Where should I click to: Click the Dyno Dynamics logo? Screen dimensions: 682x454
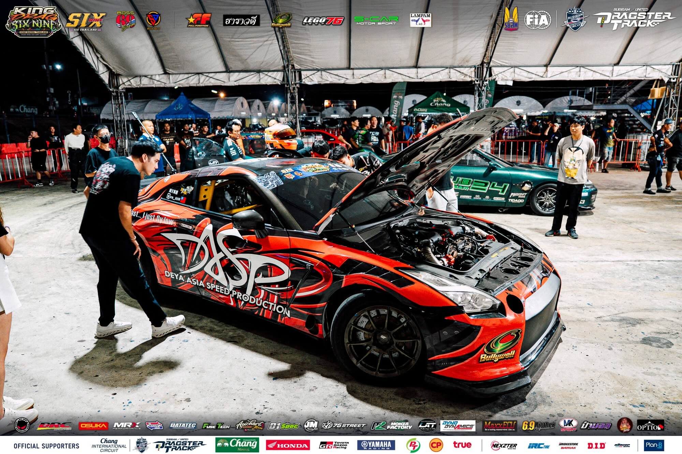pyautogui.click(x=458, y=426)
